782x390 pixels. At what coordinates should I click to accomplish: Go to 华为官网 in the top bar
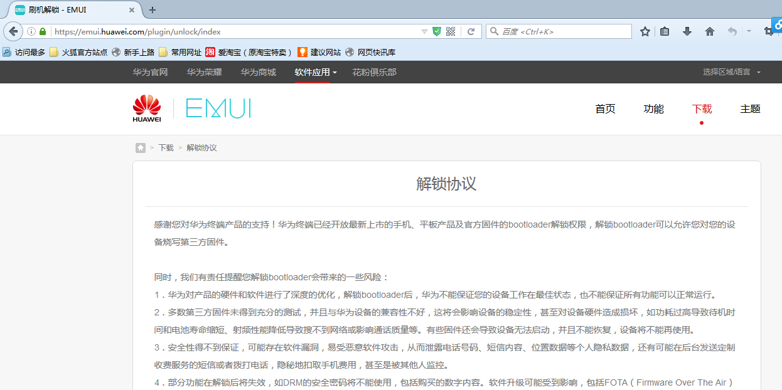(150, 72)
